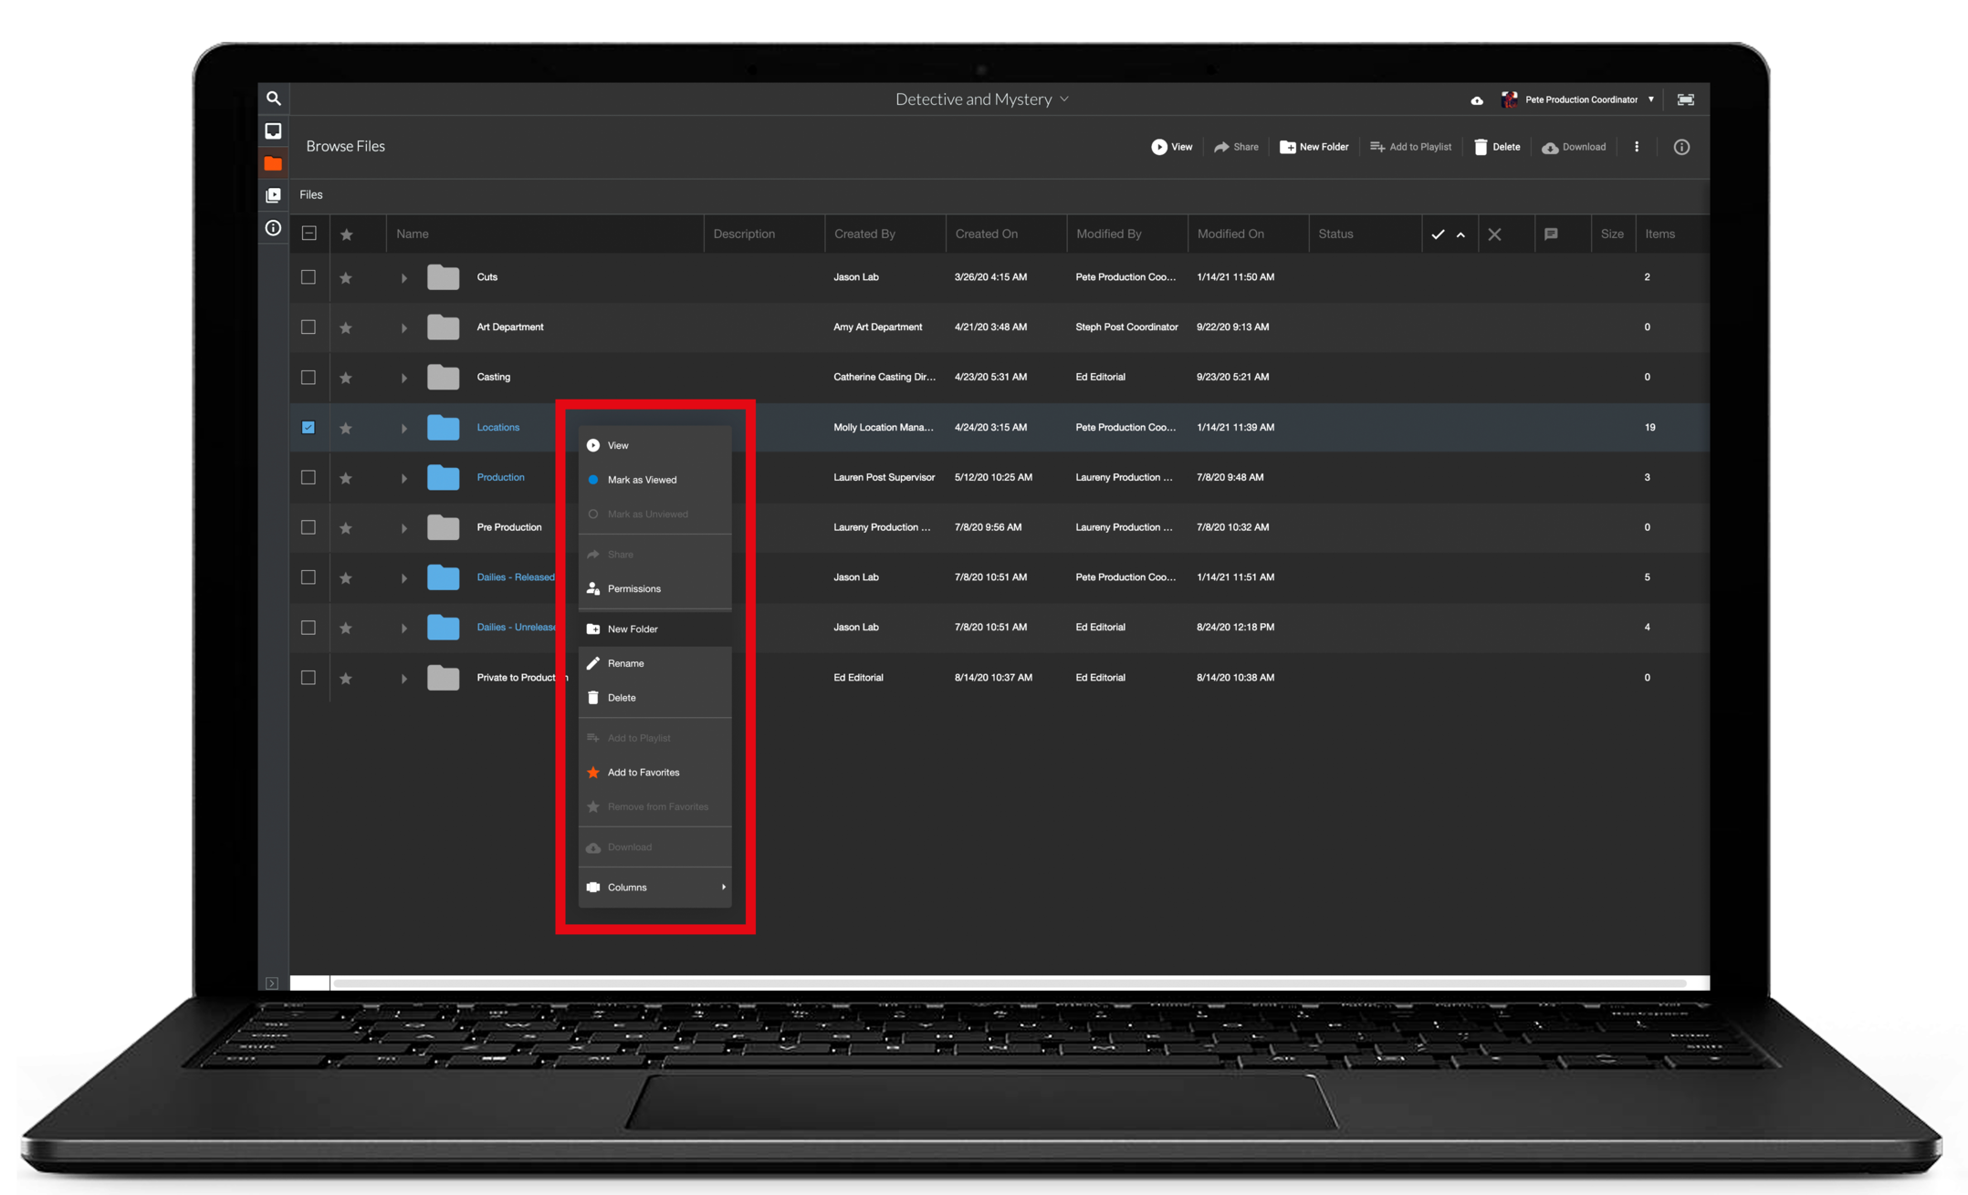This screenshot has width=1968, height=1195.
Task: Click the horizontal scrollbar at bottom
Action: (x=1004, y=983)
